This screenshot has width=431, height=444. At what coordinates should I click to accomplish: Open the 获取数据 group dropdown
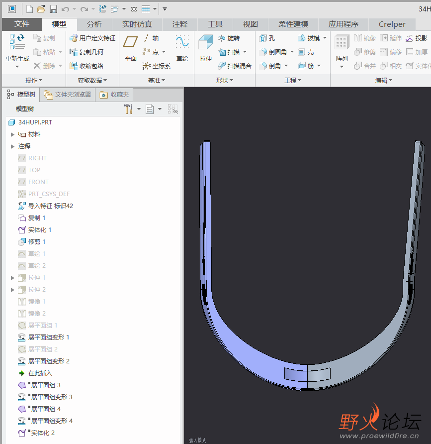92,81
